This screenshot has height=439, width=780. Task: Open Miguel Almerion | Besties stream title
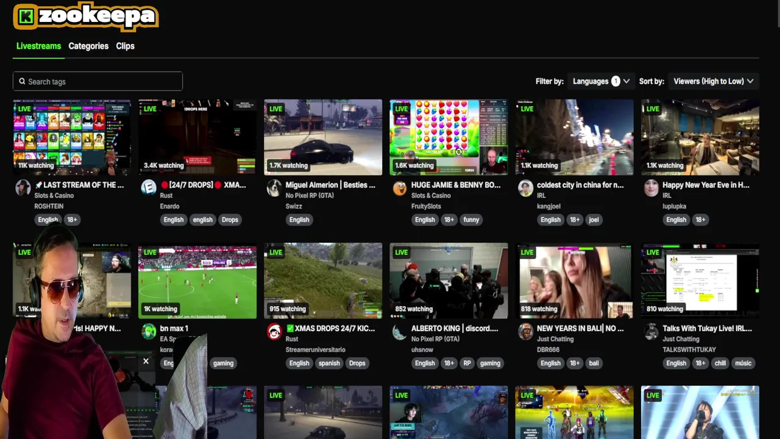(330, 185)
